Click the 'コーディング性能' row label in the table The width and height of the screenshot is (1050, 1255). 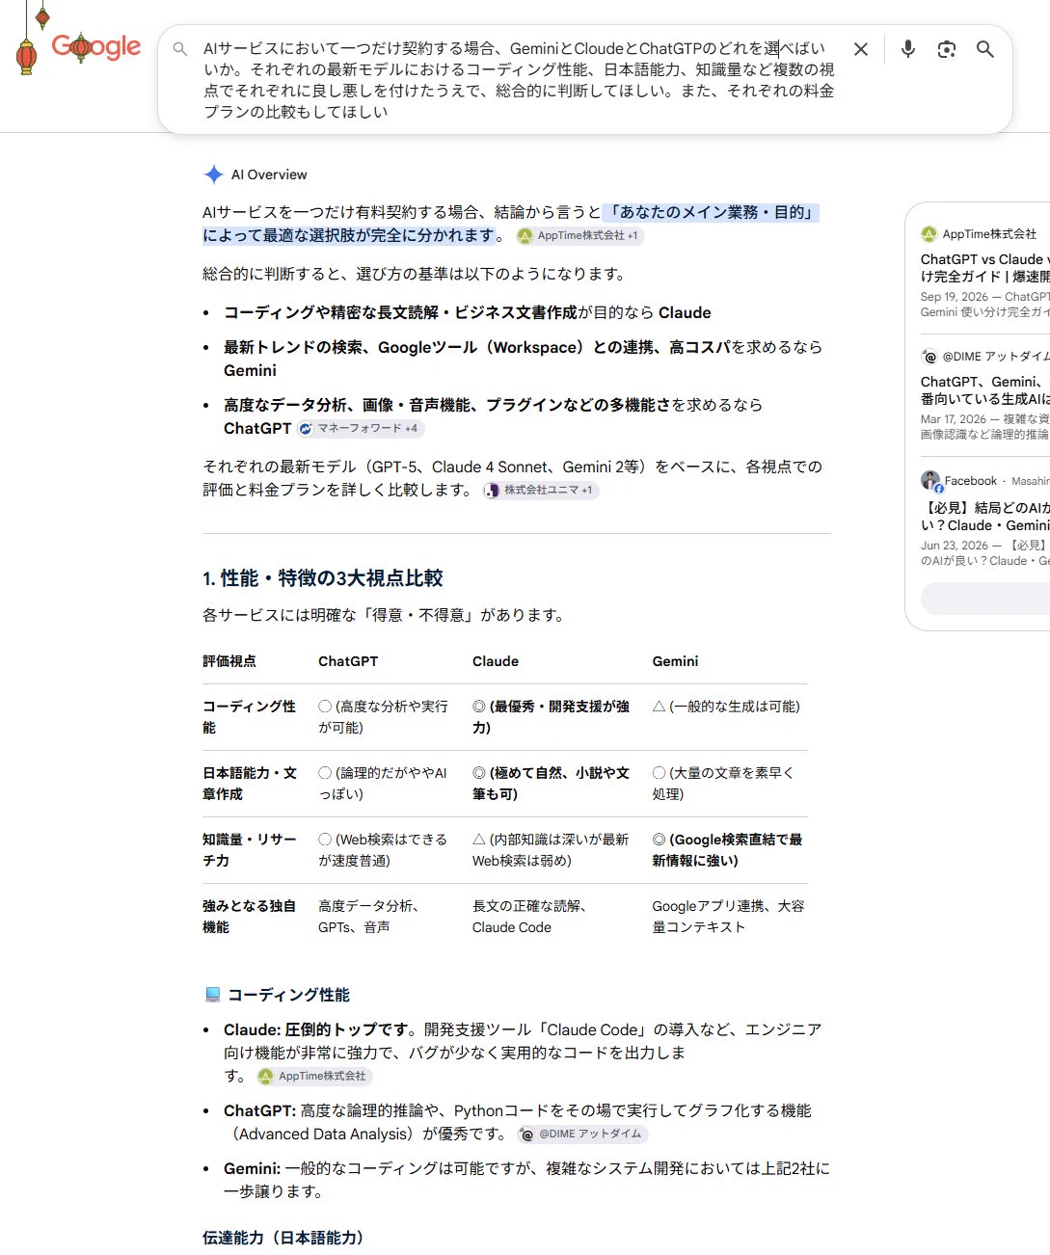coord(249,717)
